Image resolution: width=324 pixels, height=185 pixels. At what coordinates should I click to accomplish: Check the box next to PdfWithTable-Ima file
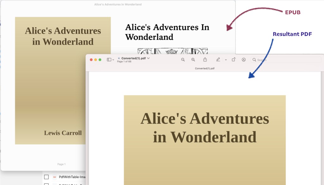click(46, 177)
